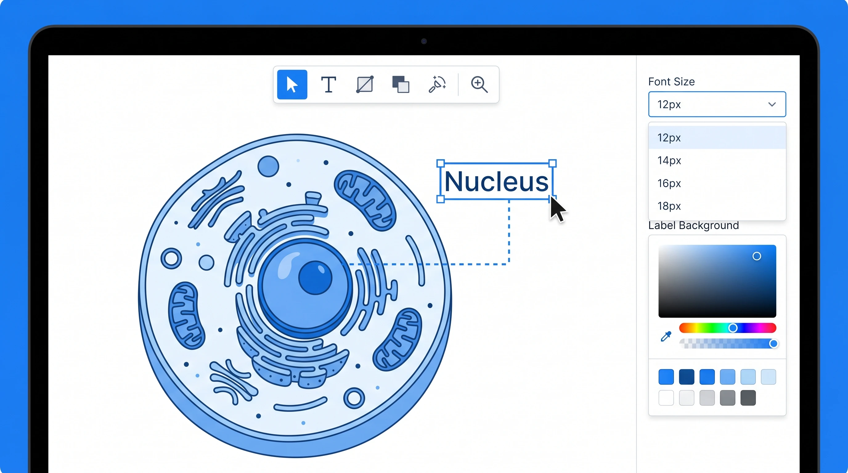Image resolution: width=848 pixels, height=473 pixels.
Task: Click the top-right handle of Nucleus label
Action: click(x=553, y=163)
